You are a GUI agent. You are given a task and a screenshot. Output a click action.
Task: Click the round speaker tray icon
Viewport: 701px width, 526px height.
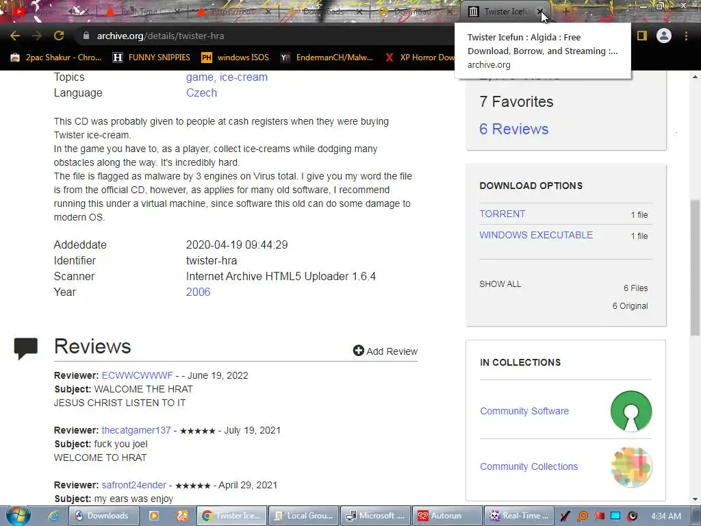[632, 516]
